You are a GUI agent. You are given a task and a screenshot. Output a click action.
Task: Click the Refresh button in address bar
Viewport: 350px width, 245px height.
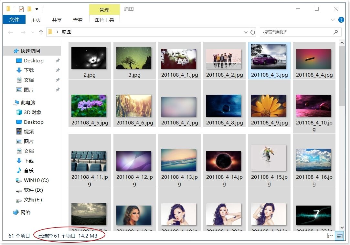point(253,32)
